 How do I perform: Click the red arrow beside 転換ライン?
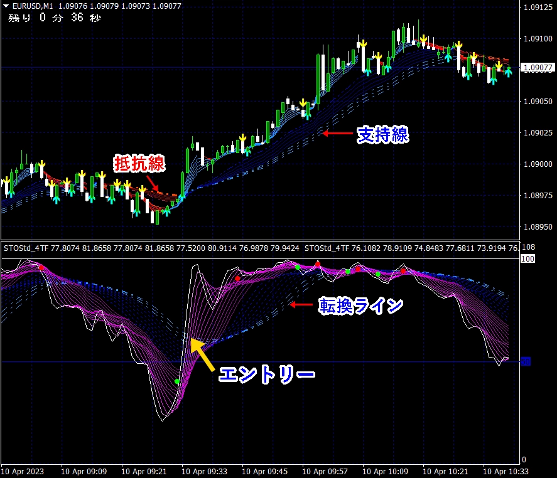coord(301,304)
